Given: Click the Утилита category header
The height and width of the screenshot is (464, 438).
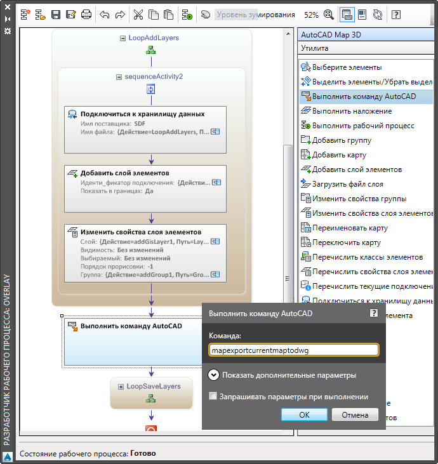Looking at the screenshot, I should [366, 48].
